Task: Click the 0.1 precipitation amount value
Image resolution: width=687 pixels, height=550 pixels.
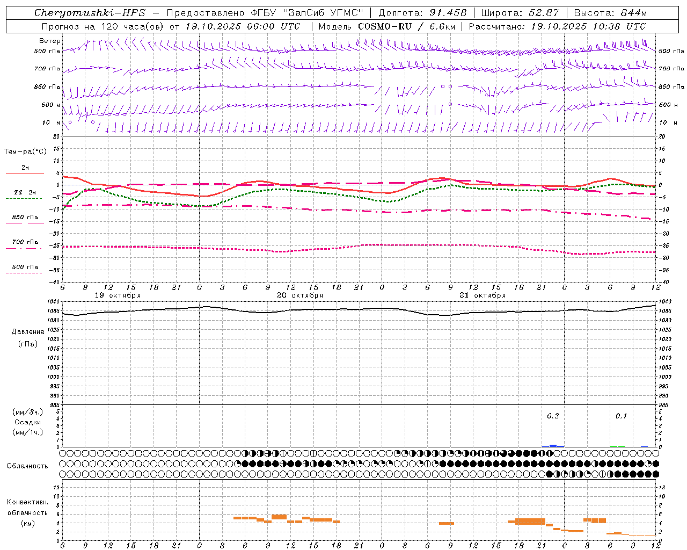Action: pos(621,416)
